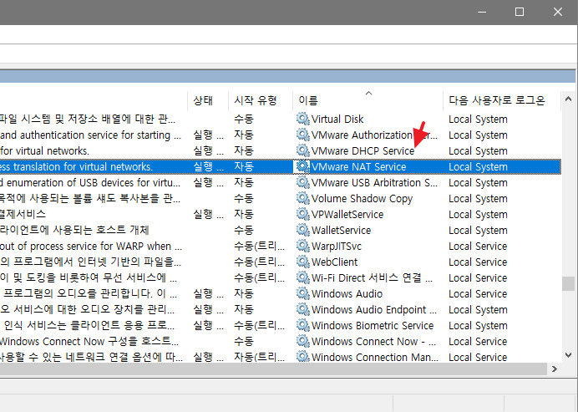The height and width of the screenshot is (412, 578).
Task: Select the VMware NAT Service name
Action: [358, 166]
